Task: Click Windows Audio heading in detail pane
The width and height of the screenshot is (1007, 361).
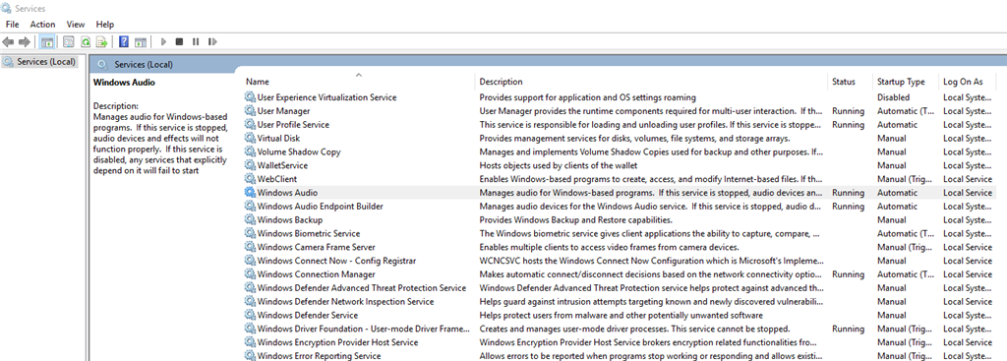Action: 124,83
